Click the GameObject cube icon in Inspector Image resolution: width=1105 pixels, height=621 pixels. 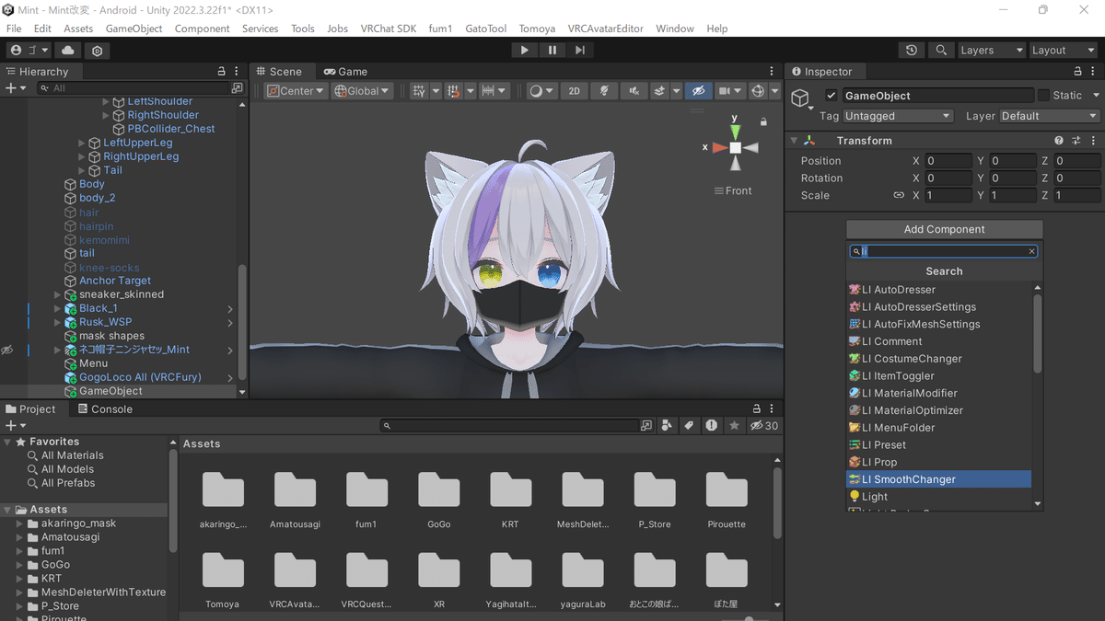point(800,98)
